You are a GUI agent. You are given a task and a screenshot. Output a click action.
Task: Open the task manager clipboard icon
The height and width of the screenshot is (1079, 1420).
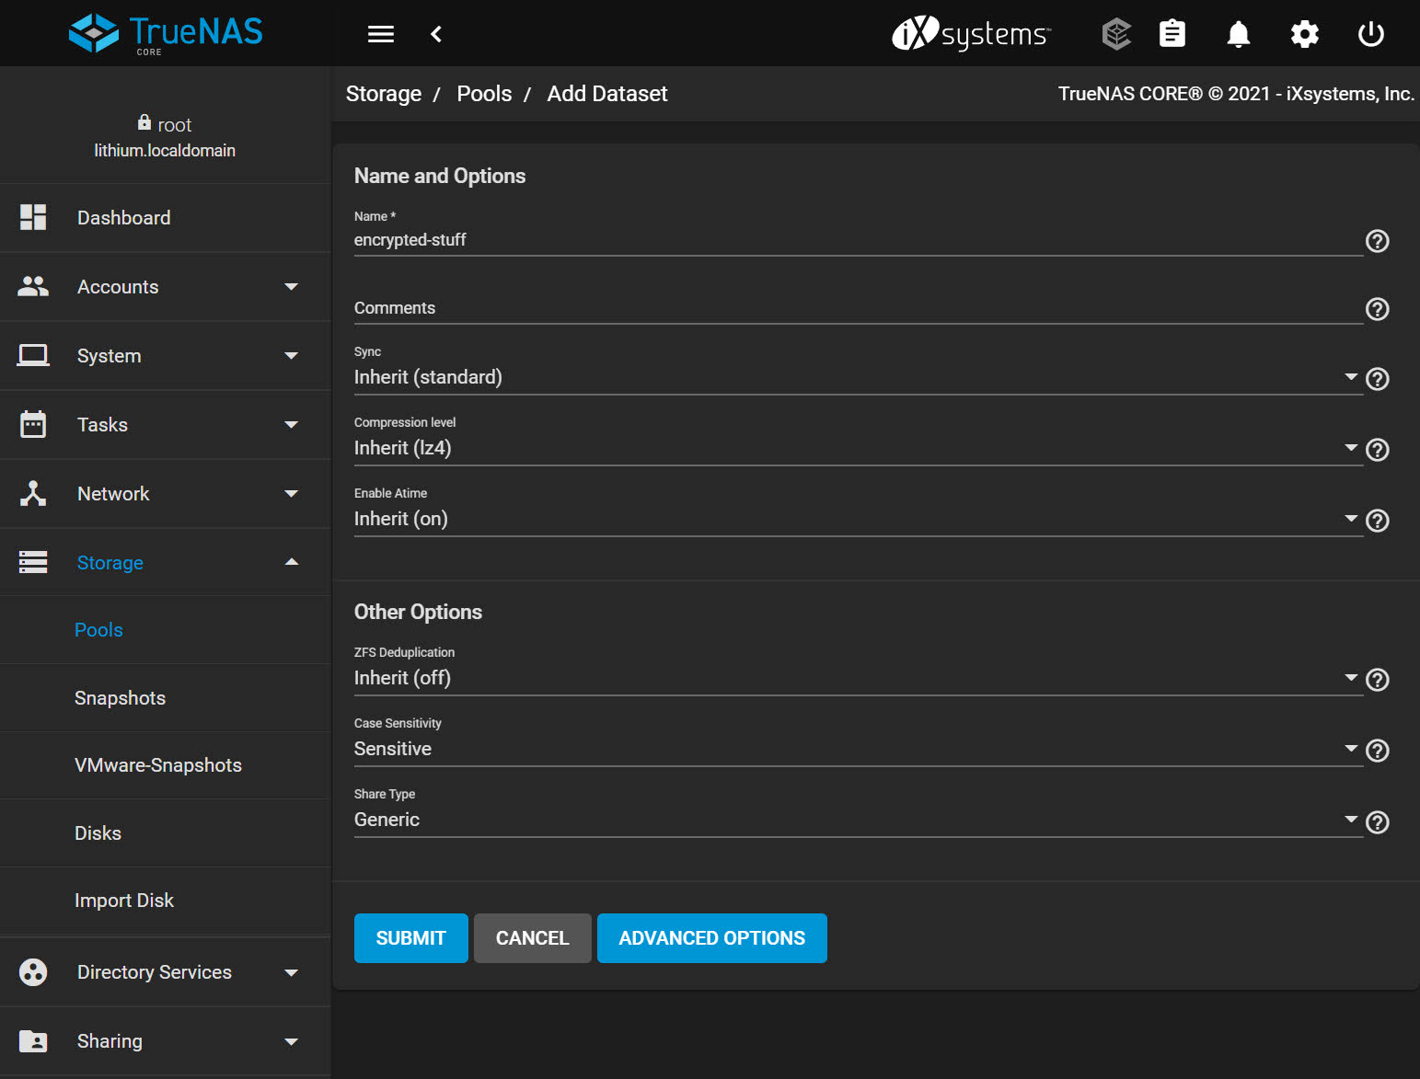[1172, 34]
